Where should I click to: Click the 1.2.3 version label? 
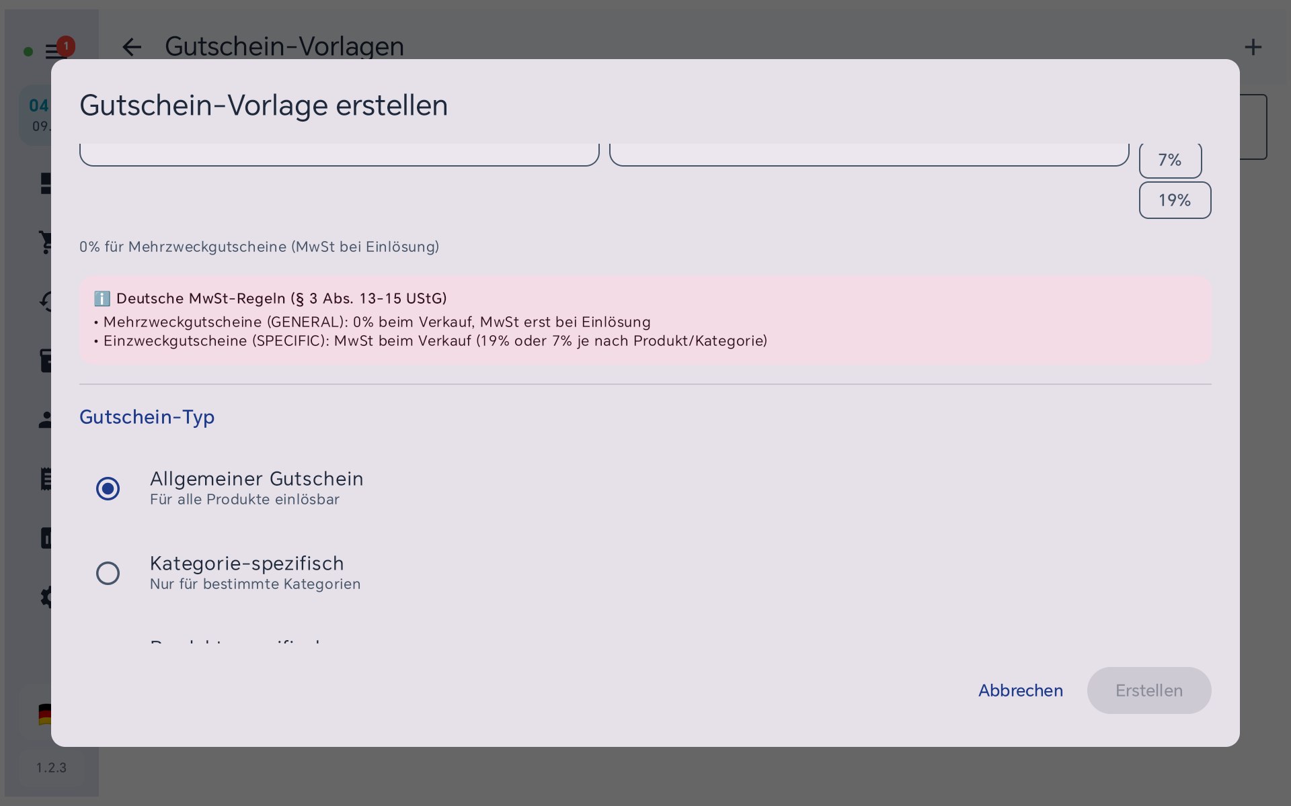click(x=51, y=768)
